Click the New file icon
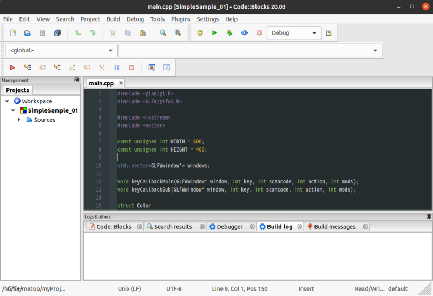The width and height of the screenshot is (433, 296). [13, 33]
